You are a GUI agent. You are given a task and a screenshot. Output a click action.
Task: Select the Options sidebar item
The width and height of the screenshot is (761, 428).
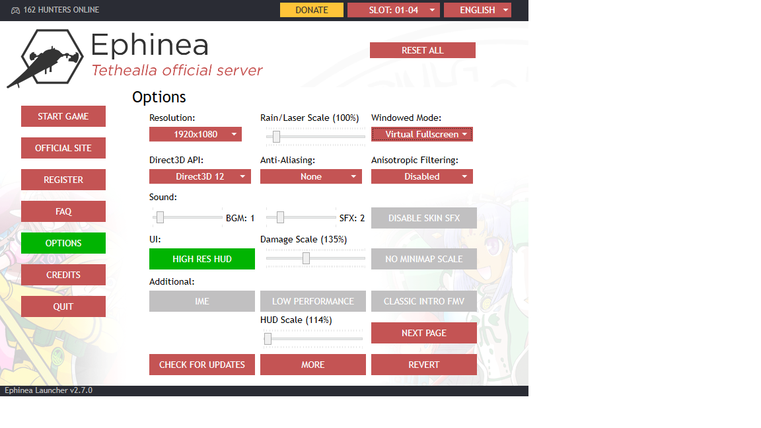63,243
